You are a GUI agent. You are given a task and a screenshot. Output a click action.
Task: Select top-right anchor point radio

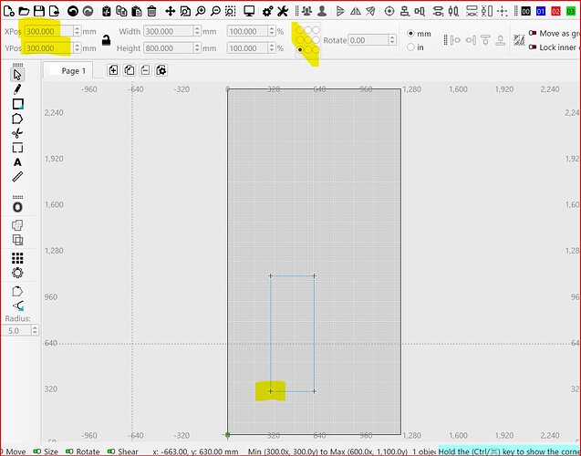coord(316,29)
